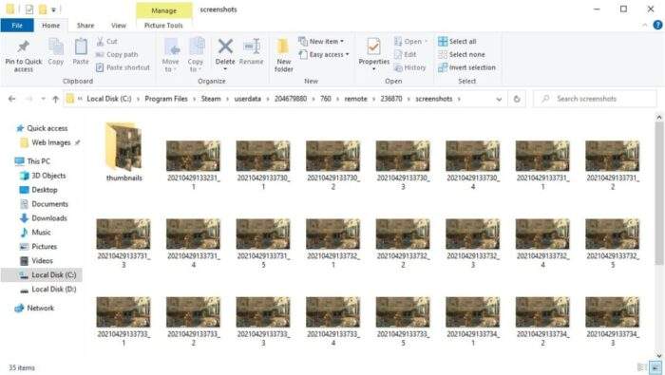
Task: Create a New folder from ribbon
Action: pos(283,55)
